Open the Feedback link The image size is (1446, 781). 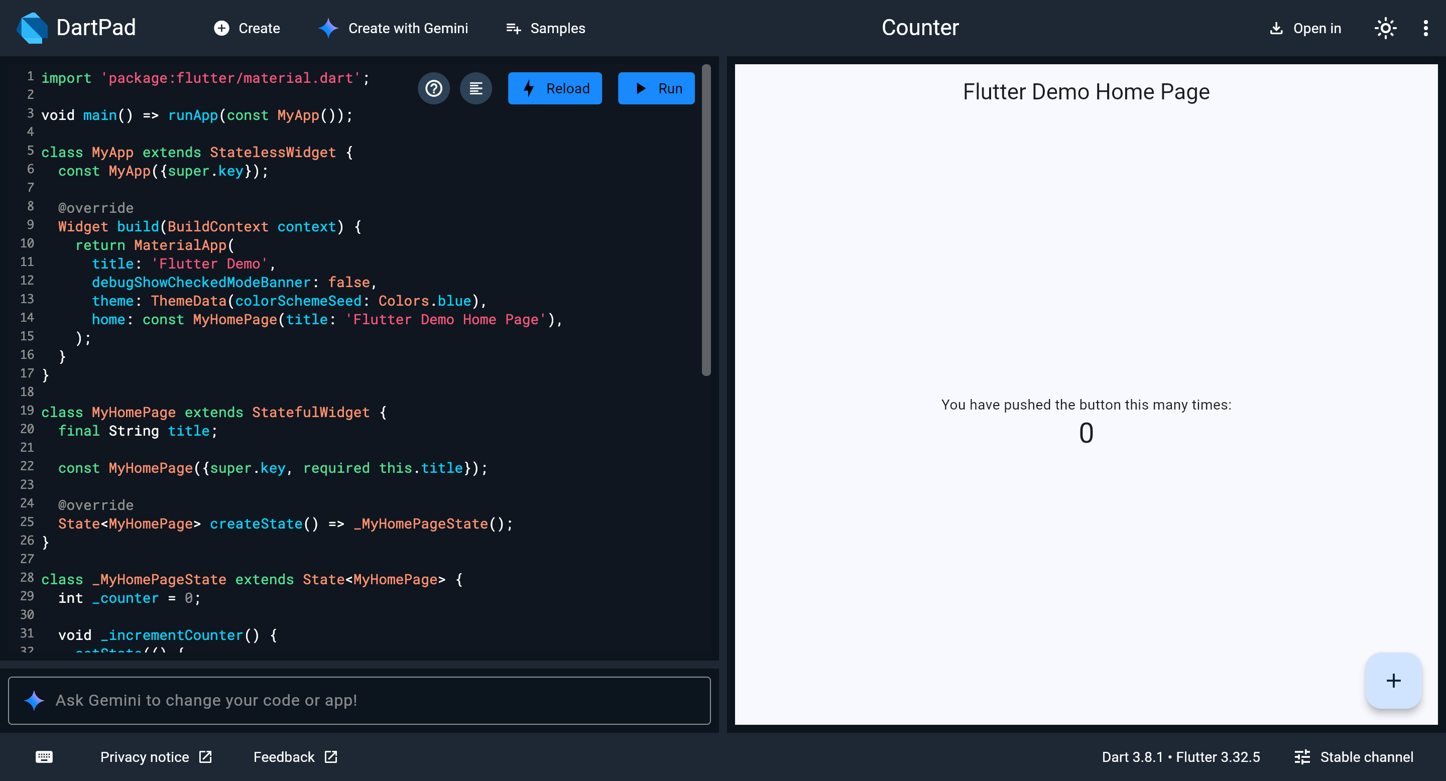(295, 757)
